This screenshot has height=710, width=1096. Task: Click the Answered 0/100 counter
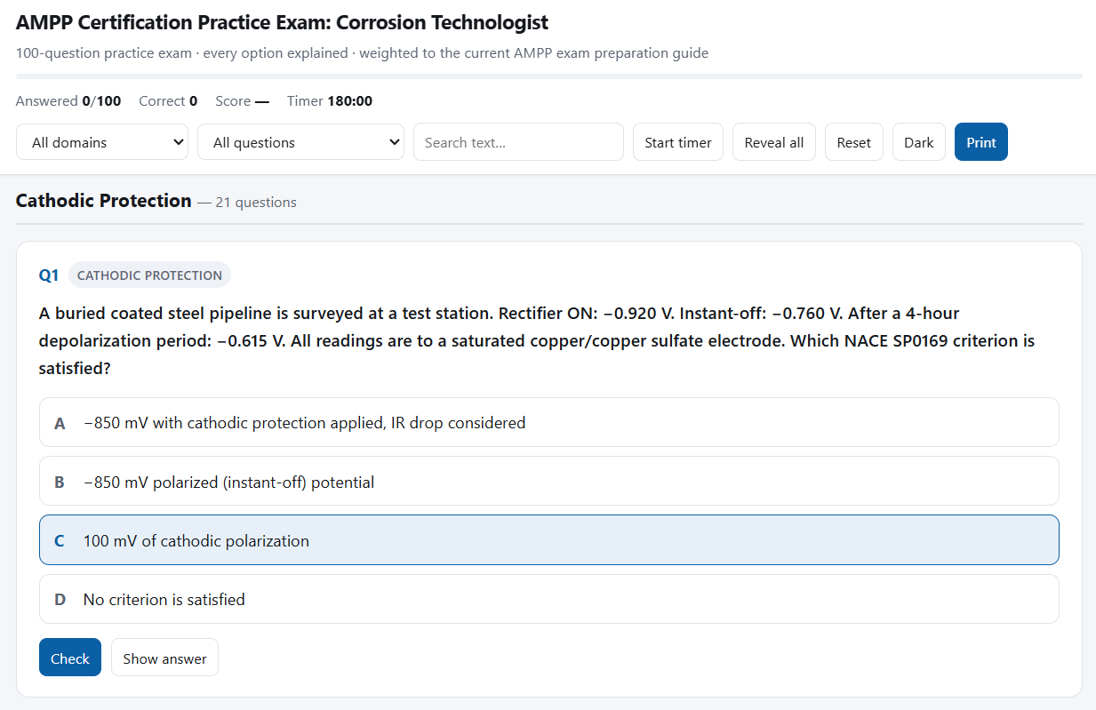[x=68, y=101]
